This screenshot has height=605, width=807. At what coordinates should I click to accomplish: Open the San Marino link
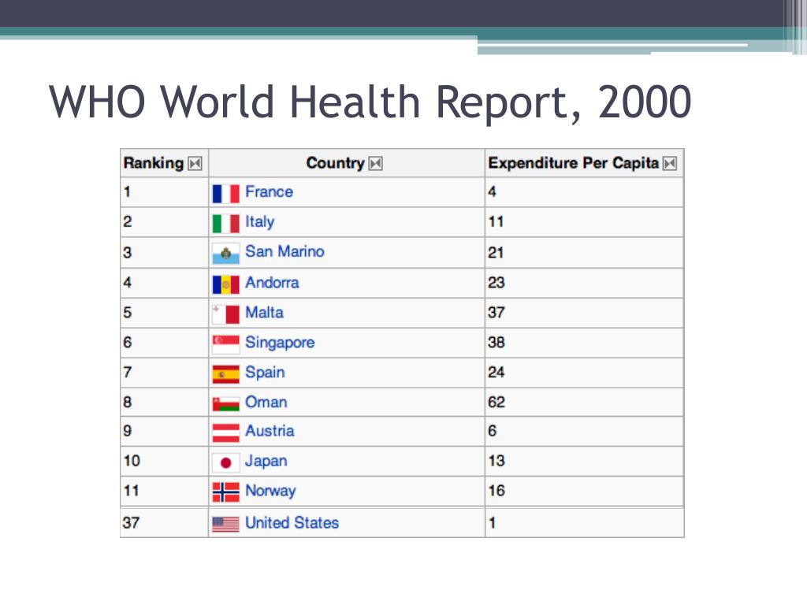pyautogui.click(x=284, y=251)
